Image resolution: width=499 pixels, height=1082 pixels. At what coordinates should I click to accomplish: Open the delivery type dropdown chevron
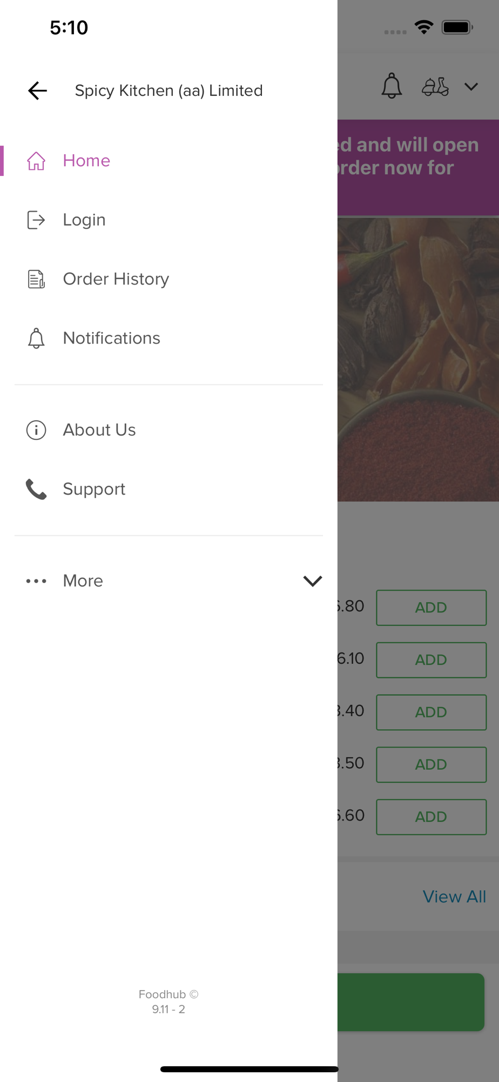tap(471, 87)
